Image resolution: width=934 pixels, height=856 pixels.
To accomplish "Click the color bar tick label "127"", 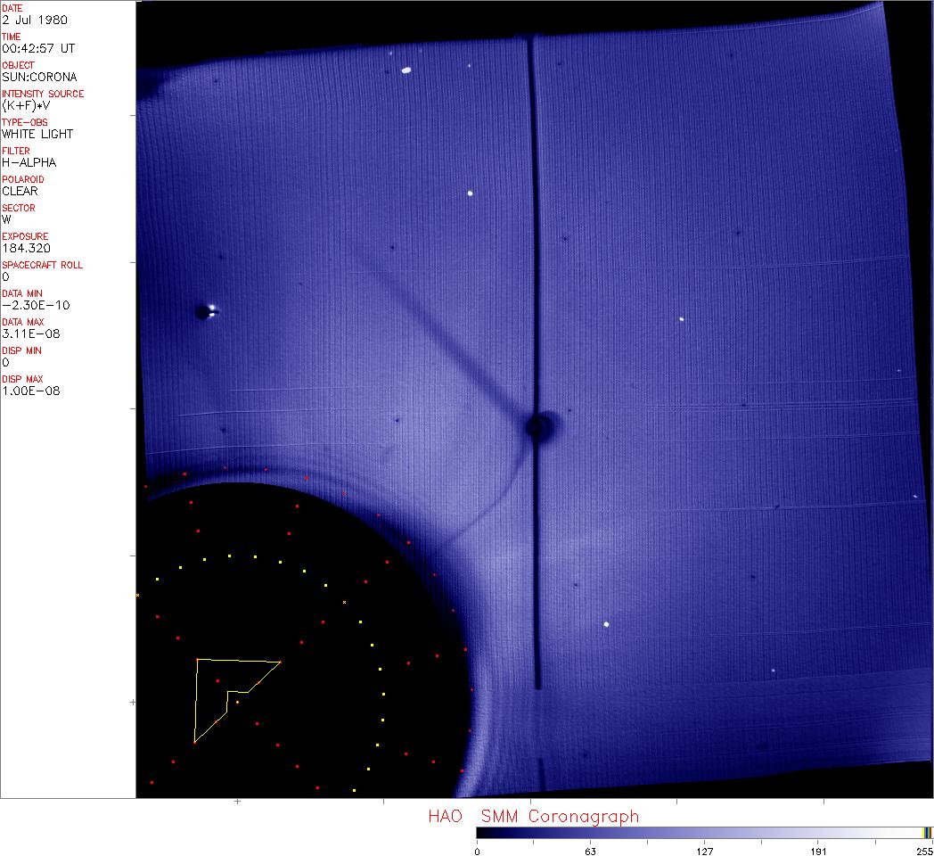I will (704, 852).
